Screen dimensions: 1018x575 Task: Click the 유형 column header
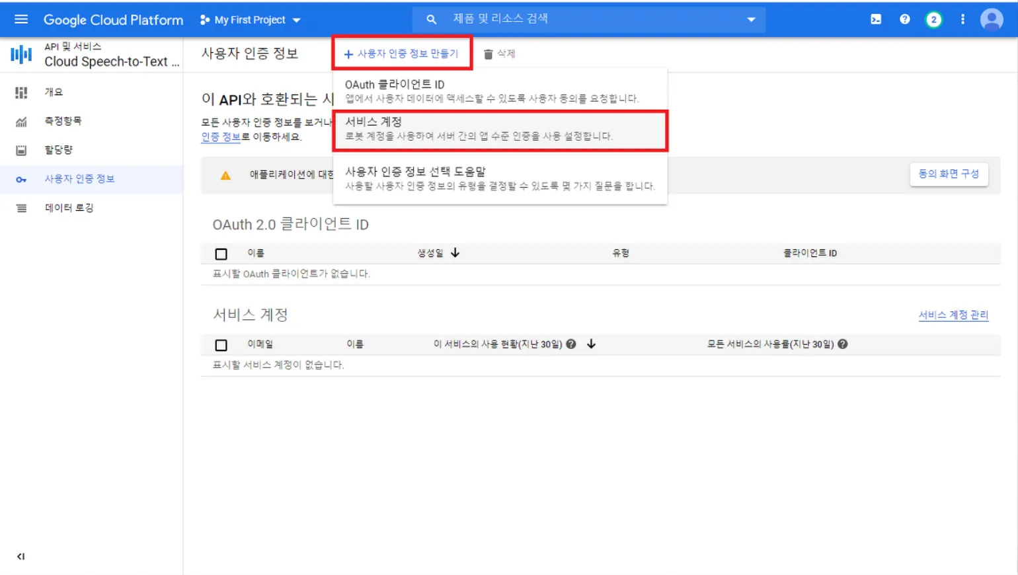pyautogui.click(x=621, y=253)
